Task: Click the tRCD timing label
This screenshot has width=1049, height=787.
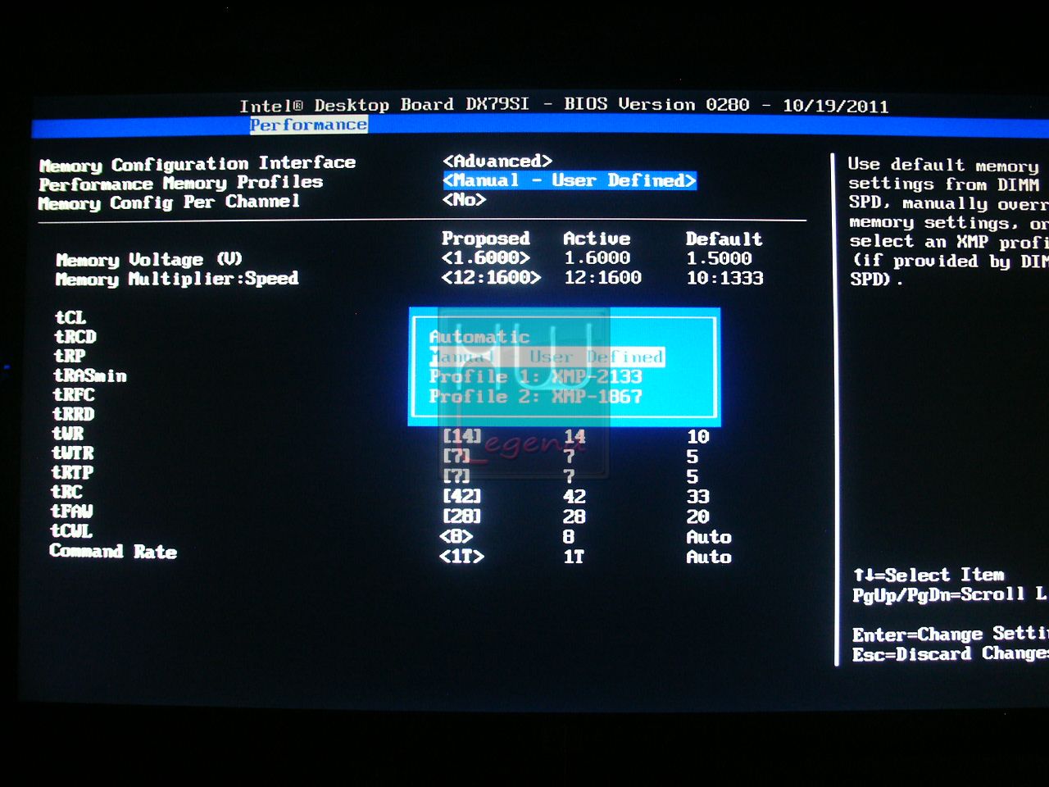Action: 75,336
